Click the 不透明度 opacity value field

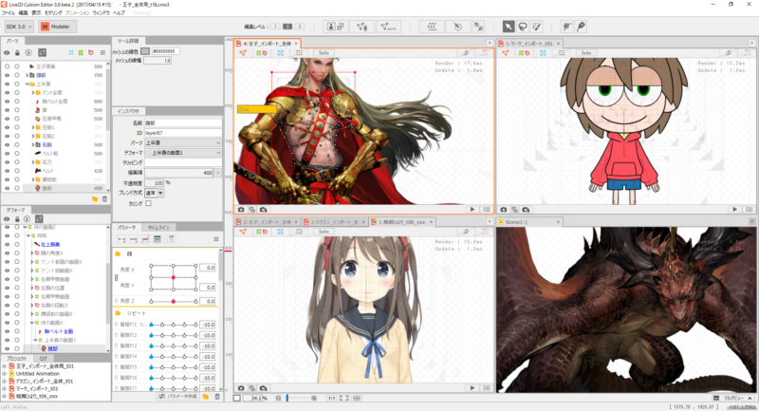(x=155, y=183)
